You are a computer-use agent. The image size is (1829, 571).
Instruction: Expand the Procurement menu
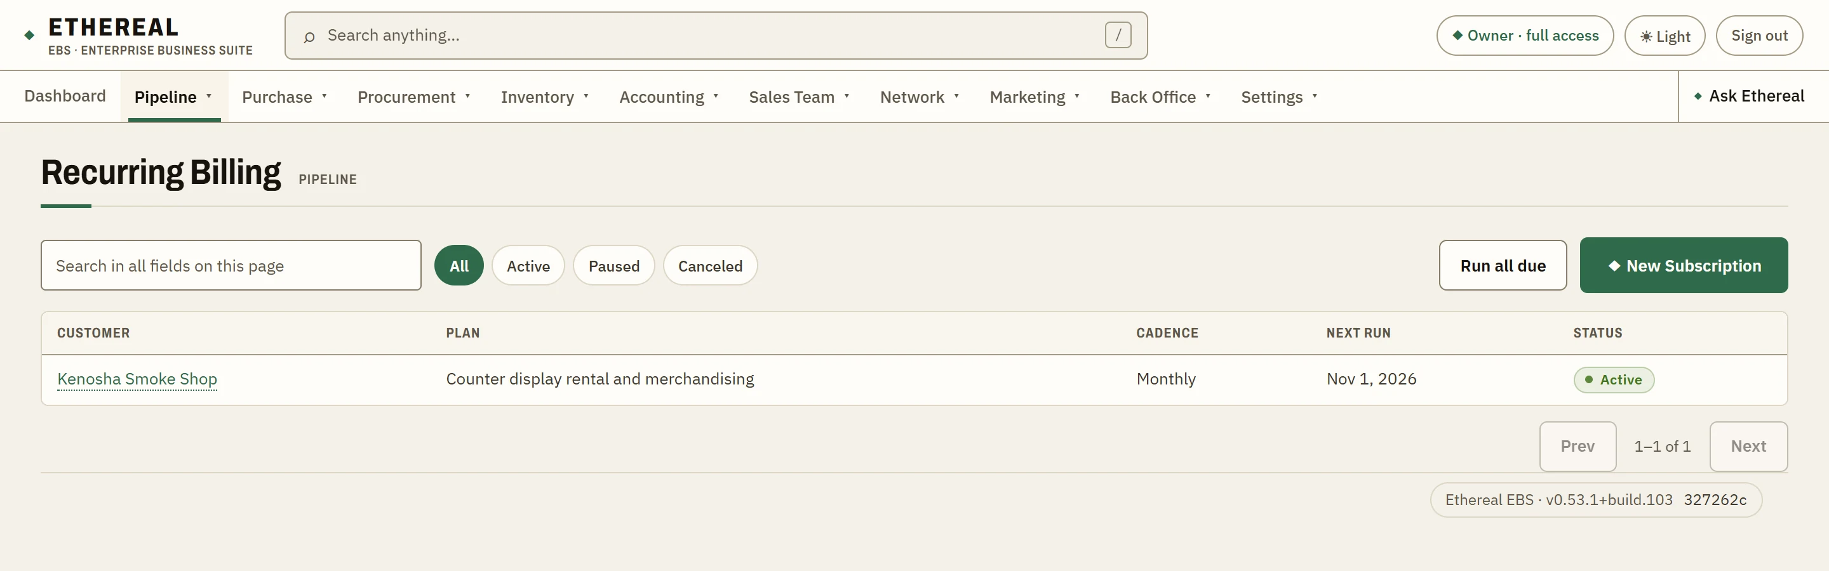coord(414,97)
